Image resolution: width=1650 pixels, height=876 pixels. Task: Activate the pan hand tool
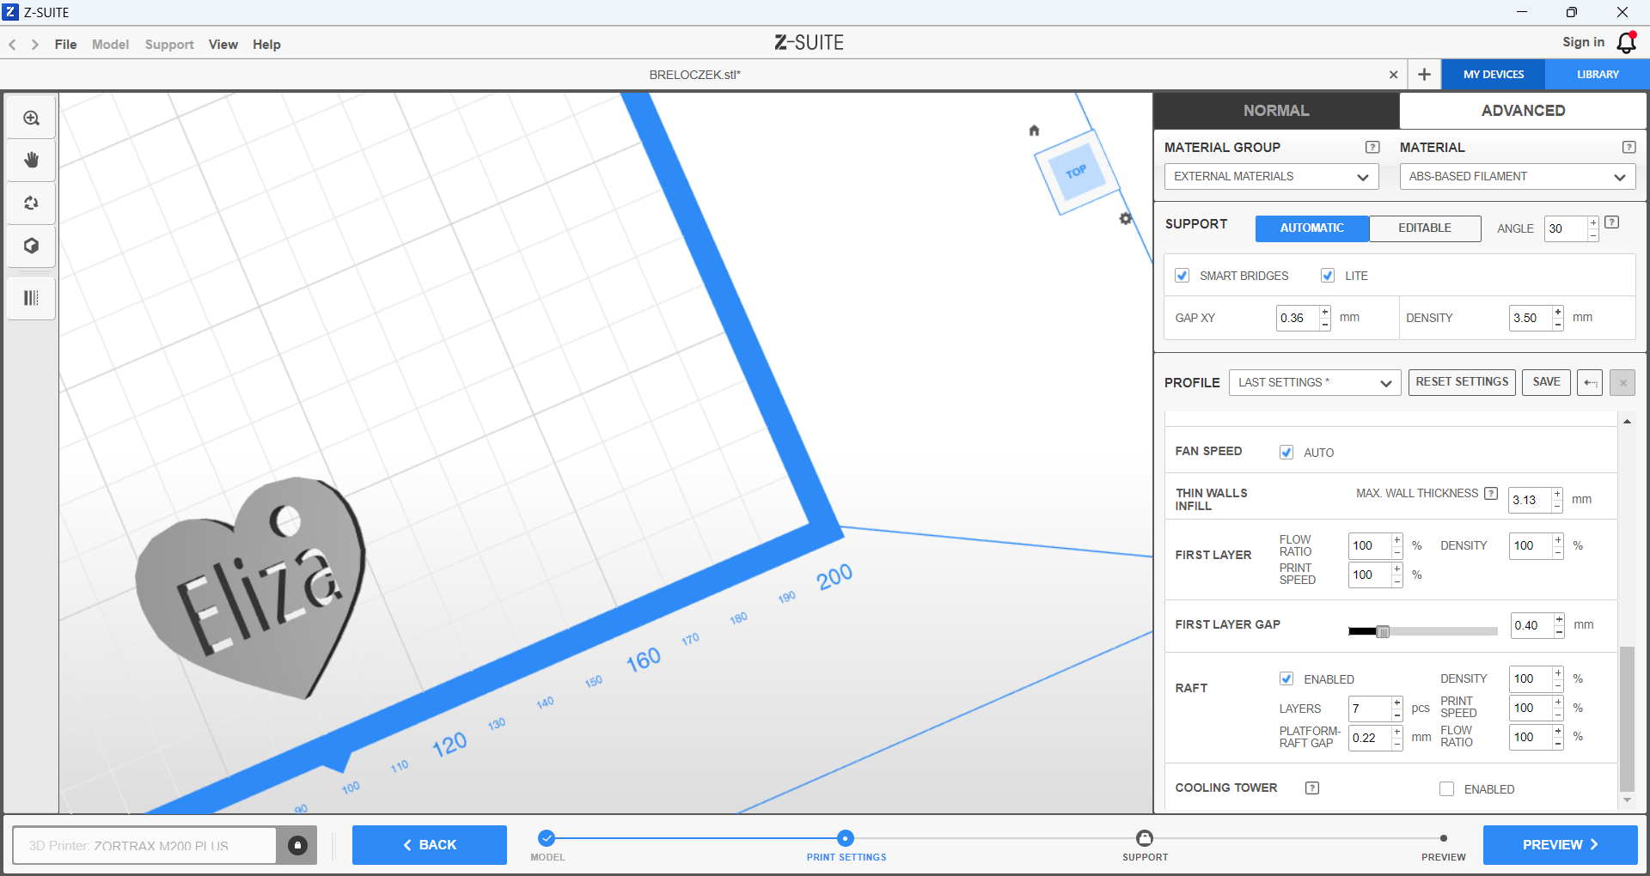click(x=32, y=160)
